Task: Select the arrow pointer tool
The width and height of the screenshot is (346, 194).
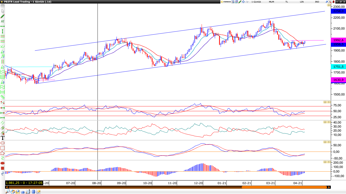Action: (x=3, y=11)
